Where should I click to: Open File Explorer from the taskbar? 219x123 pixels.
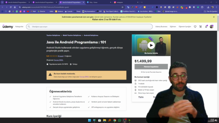coord(104,120)
